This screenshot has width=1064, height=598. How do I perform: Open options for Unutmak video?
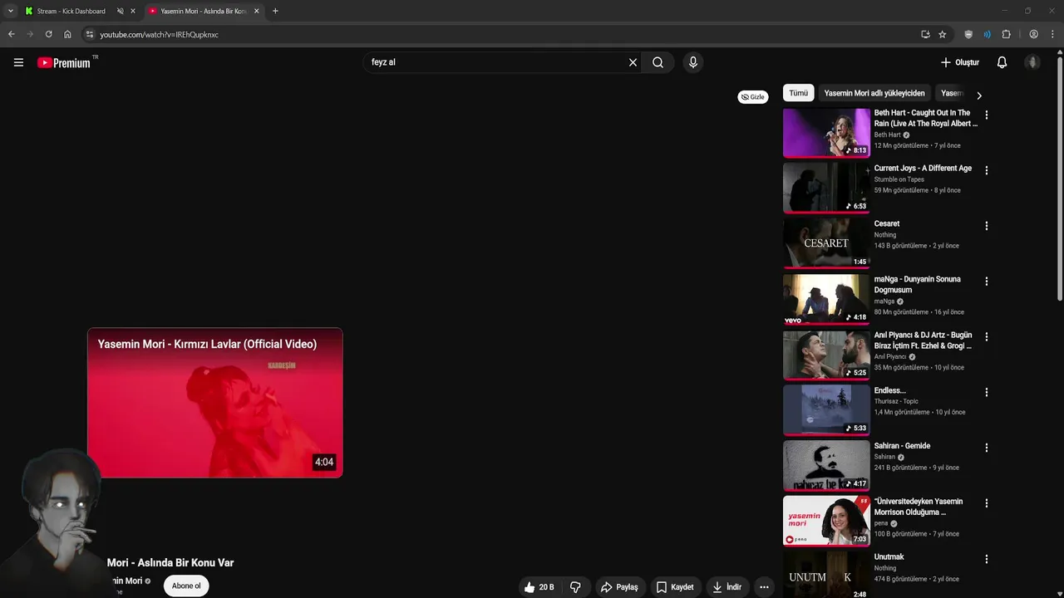click(x=987, y=559)
